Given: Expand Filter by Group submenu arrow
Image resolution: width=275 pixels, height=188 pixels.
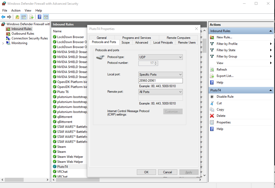Looking at the screenshot, I should tap(271, 56).
